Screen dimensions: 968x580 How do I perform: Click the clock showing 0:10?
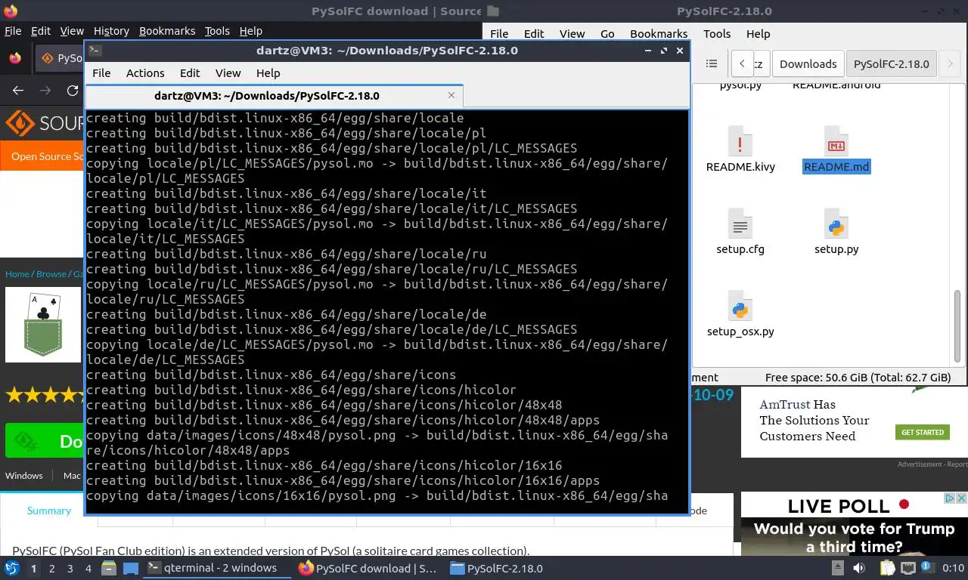point(954,568)
